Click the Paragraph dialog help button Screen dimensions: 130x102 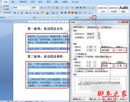(x=120, y=22)
